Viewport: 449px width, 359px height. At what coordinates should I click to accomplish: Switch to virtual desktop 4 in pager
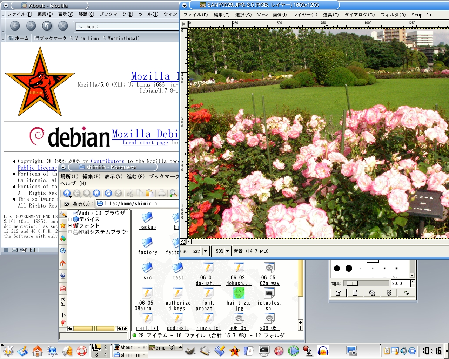[105, 355]
